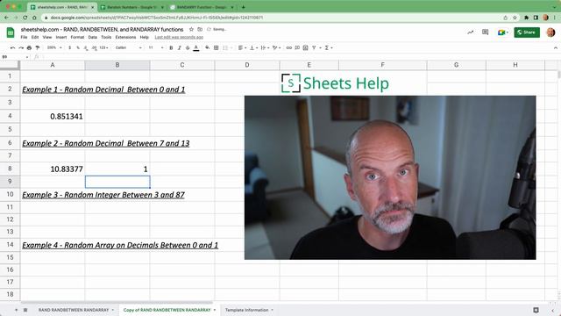Screen dimensions: 561x316
Task: Star this spreadsheet
Action: pos(191,29)
